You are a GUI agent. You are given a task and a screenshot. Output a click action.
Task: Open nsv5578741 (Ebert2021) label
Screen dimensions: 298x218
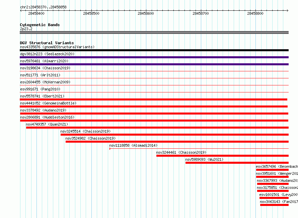[42, 96]
